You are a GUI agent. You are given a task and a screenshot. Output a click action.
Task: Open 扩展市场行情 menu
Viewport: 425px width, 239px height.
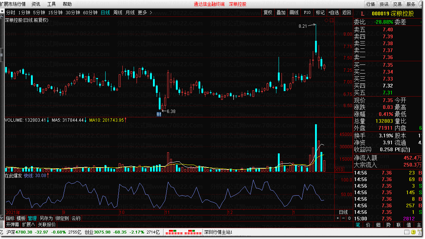[13, 4]
